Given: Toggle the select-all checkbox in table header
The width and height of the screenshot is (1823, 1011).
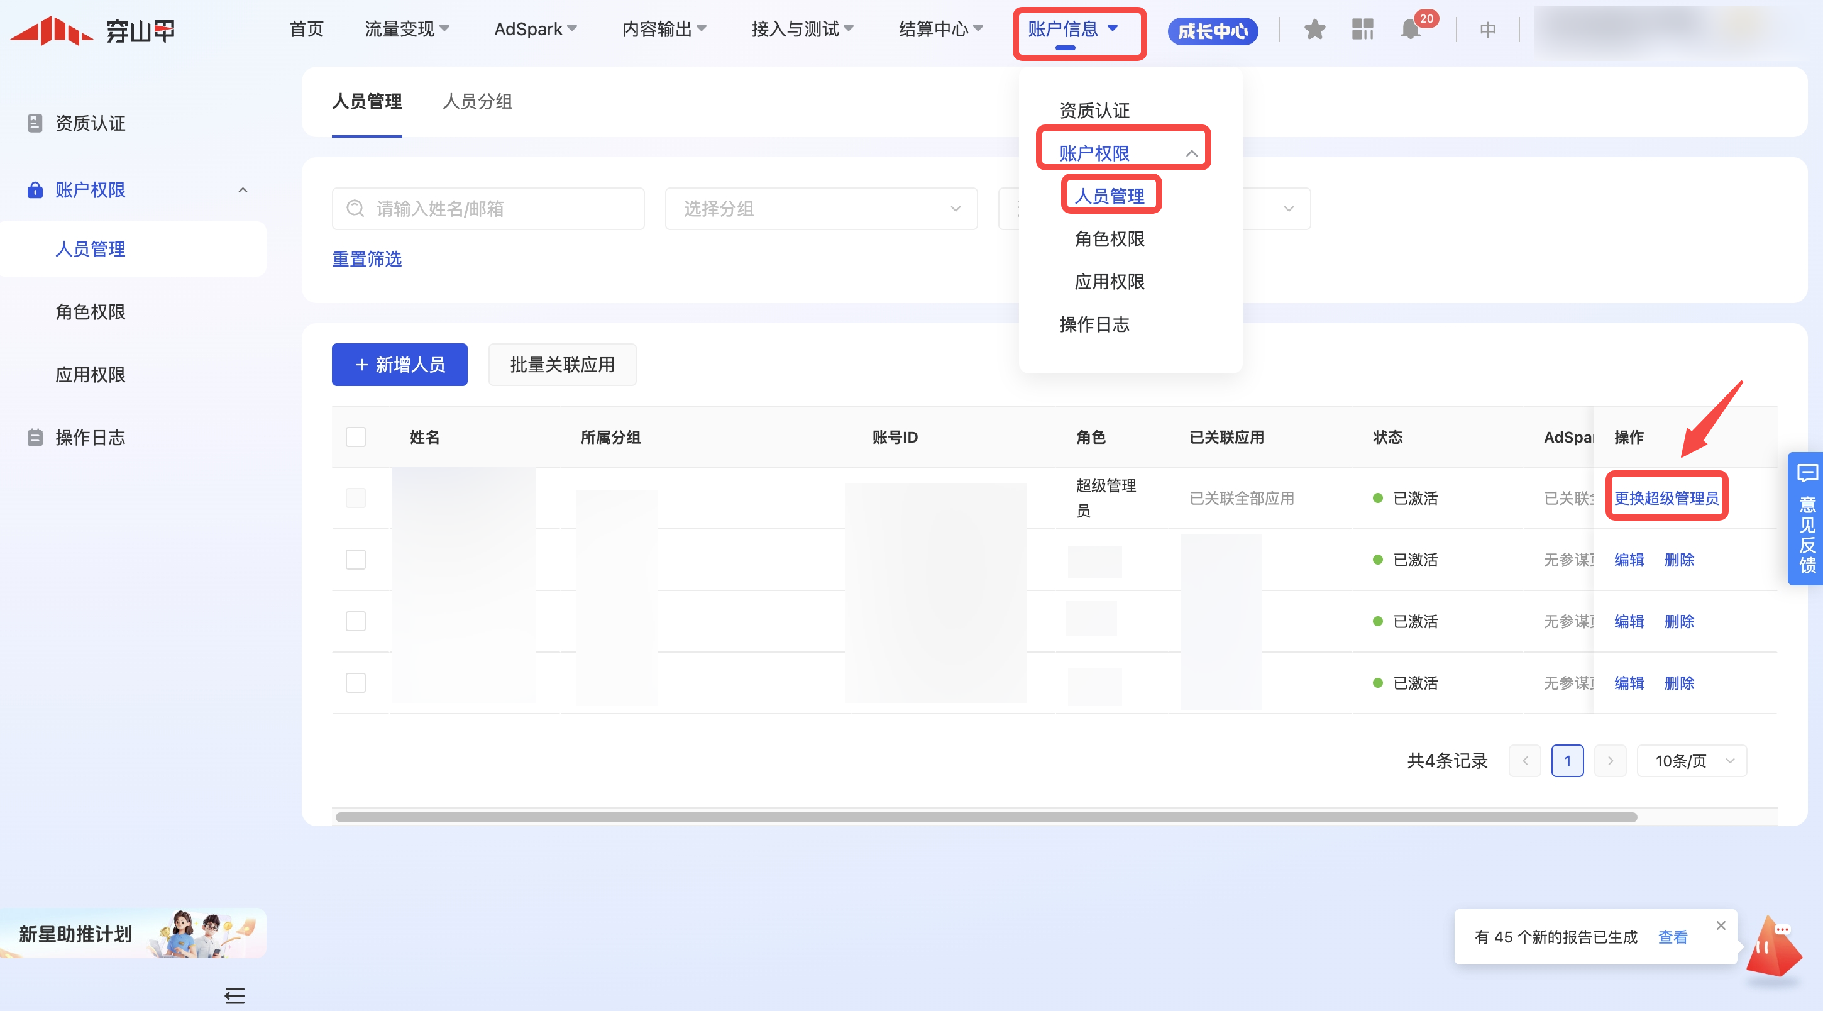Looking at the screenshot, I should [355, 437].
